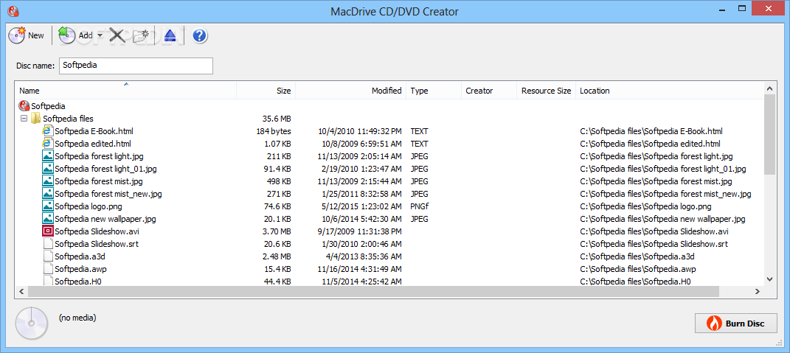Select file name Softpedia forest mist.jpg
This screenshot has width=790, height=353.
[99, 181]
